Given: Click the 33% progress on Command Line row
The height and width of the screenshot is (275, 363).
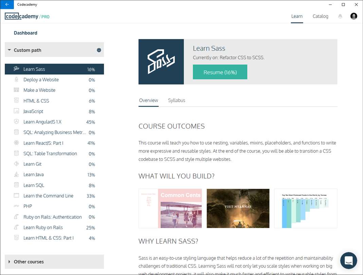Looking at the screenshot, I should pos(91,196).
